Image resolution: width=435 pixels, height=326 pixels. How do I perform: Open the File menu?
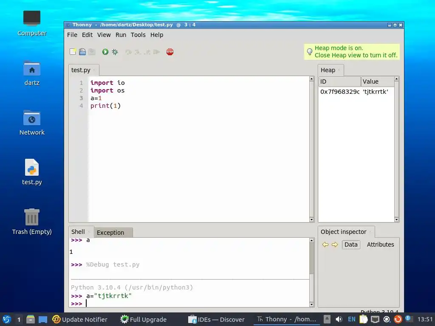coord(72,35)
